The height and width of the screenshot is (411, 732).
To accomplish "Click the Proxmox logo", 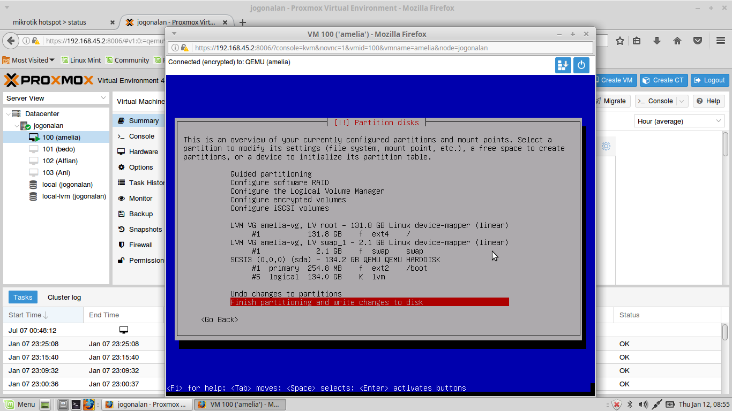I will (49, 80).
